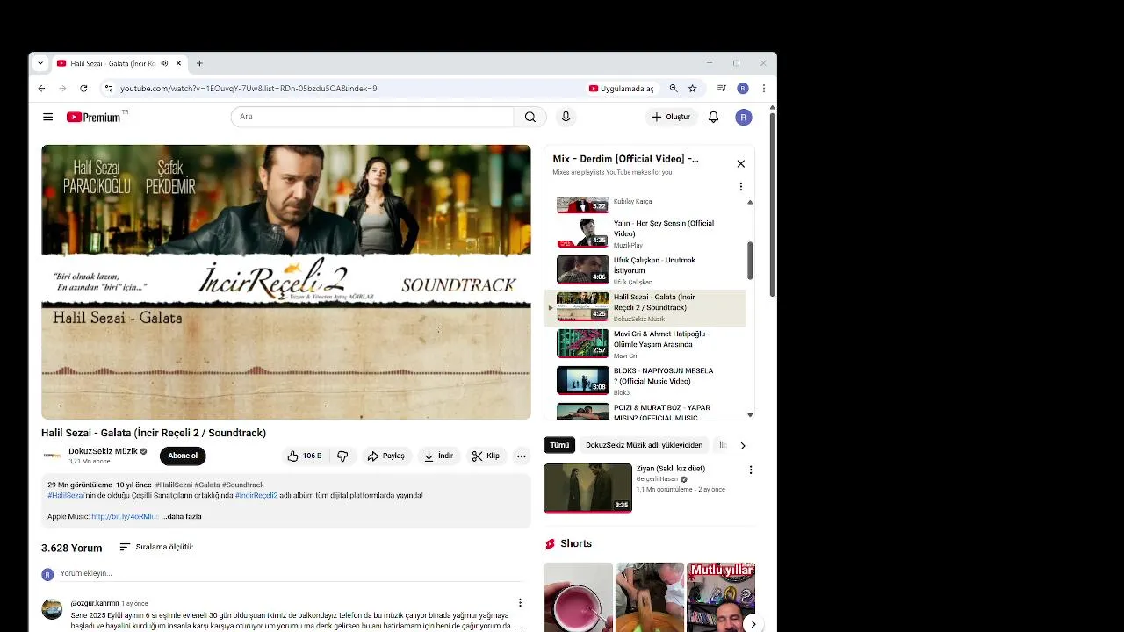Open the YouTube hamburger guide menu
Image resolution: width=1124 pixels, height=632 pixels.
pos(47,117)
